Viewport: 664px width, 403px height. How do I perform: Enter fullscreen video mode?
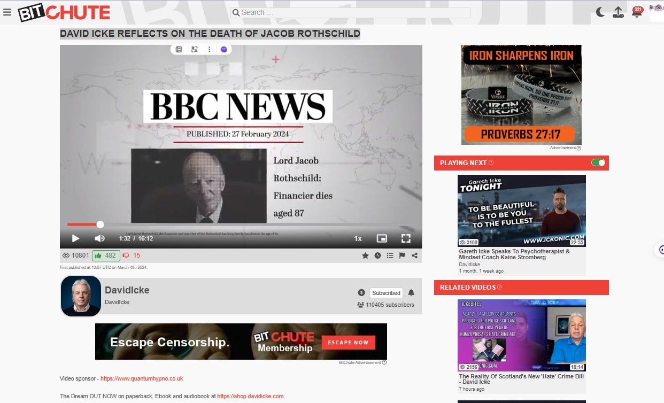tap(406, 238)
